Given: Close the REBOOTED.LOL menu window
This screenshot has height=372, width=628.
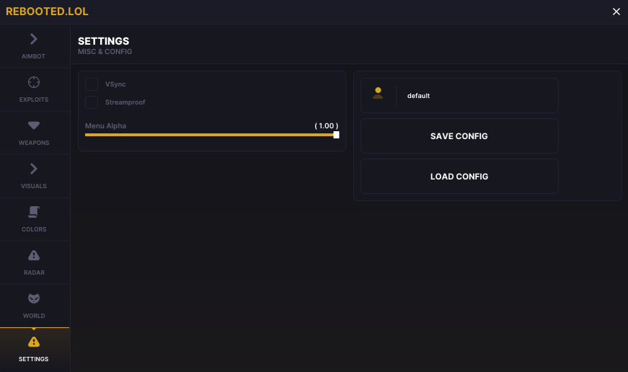Looking at the screenshot, I should point(616,12).
